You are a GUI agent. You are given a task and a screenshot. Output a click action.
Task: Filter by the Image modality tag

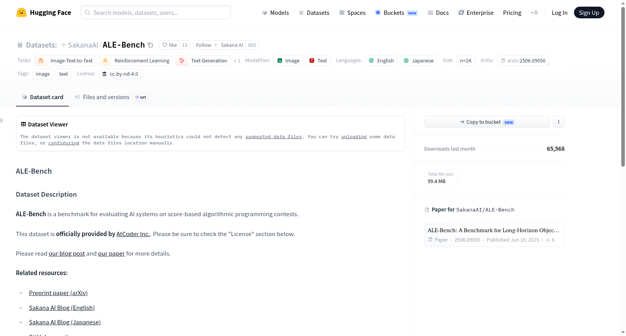point(288,60)
